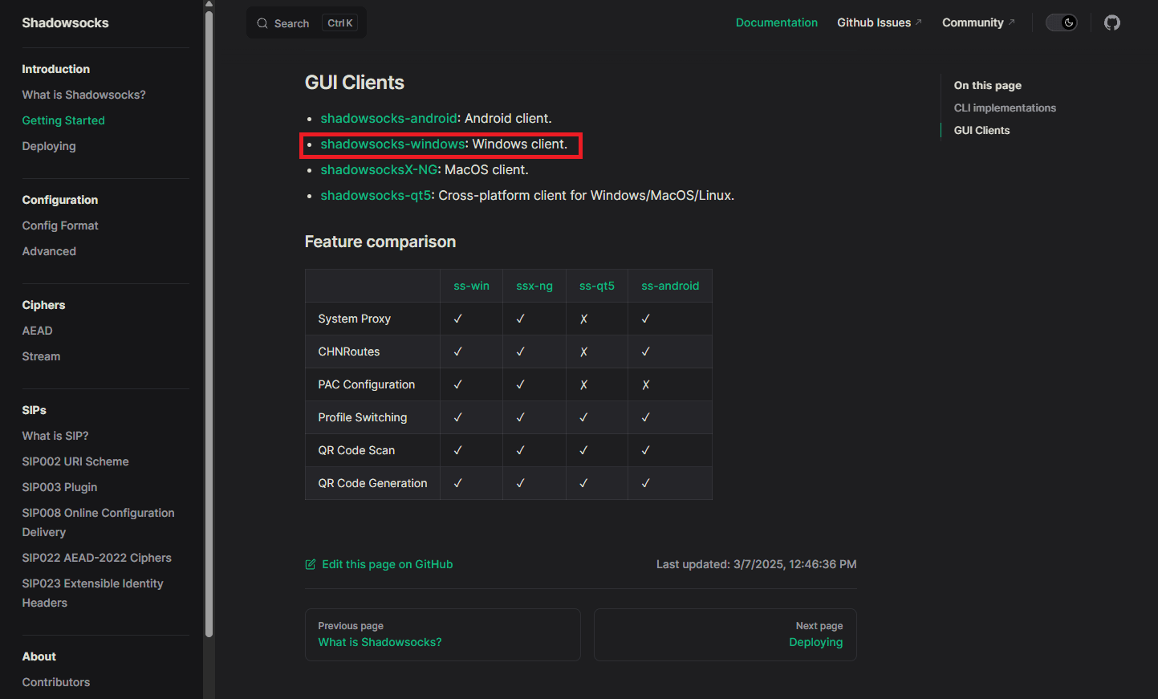The image size is (1158, 699).
Task: Open the shadowsocks-android link
Action: point(388,118)
